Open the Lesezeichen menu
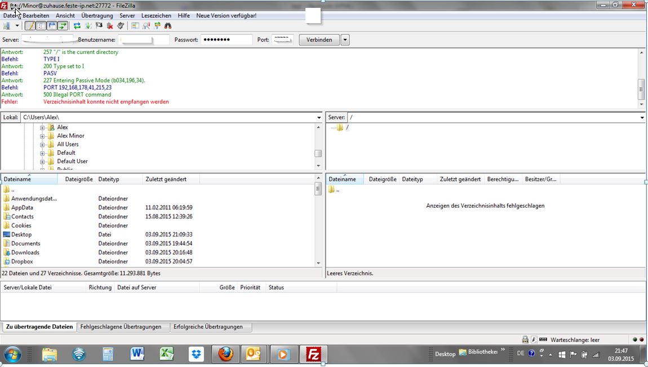The height and width of the screenshot is (367, 648). 156,16
